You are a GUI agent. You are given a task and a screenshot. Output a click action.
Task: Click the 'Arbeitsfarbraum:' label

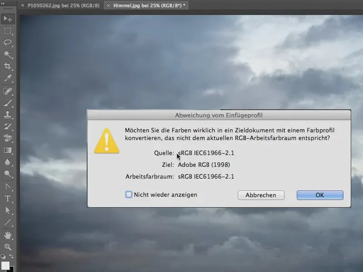[x=150, y=176]
